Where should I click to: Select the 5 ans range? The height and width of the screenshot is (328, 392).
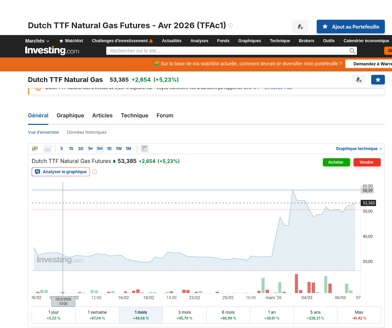[315, 315]
